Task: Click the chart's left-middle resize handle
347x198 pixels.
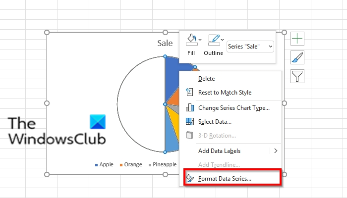Action: click(x=47, y=103)
